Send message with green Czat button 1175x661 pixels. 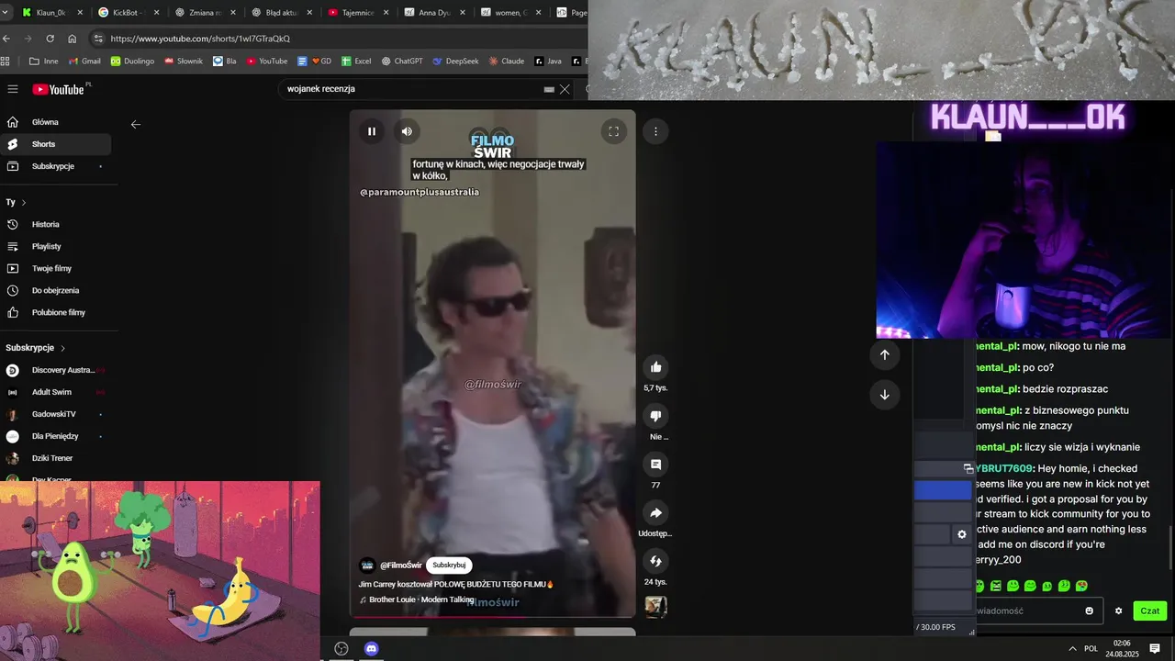[x=1150, y=611]
